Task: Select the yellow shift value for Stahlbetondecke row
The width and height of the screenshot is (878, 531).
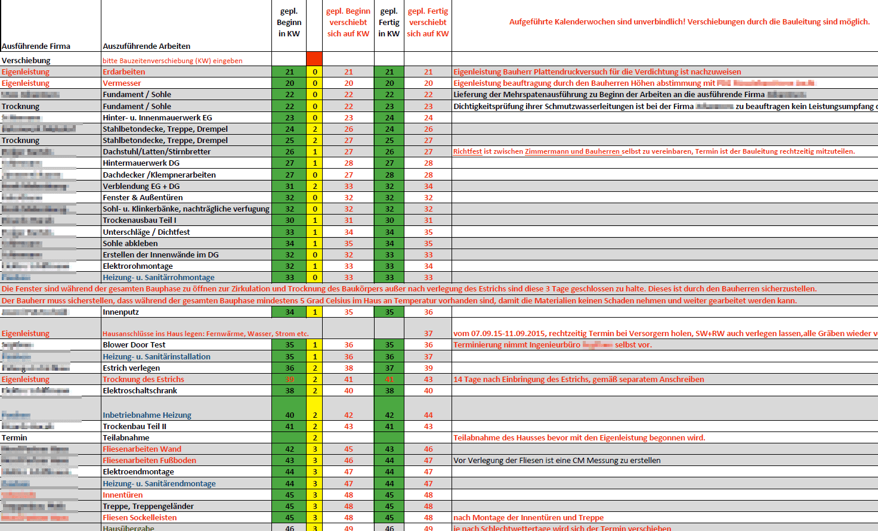Action: (x=315, y=129)
